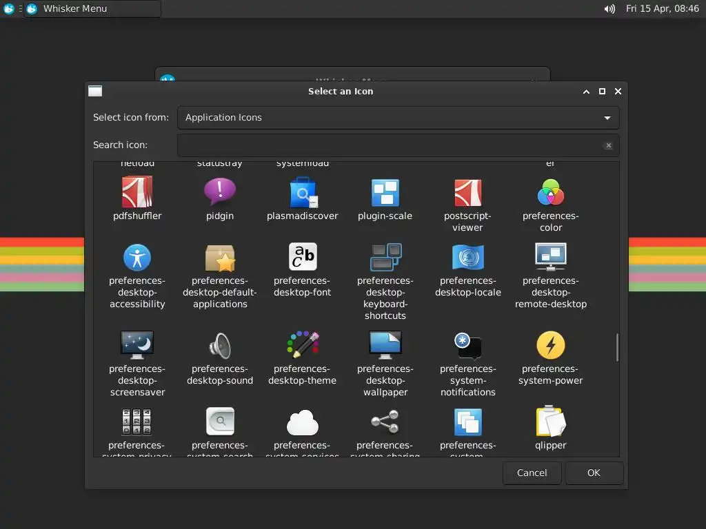Image resolution: width=706 pixels, height=529 pixels.
Task: Confirm with the OK button
Action: point(594,473)
